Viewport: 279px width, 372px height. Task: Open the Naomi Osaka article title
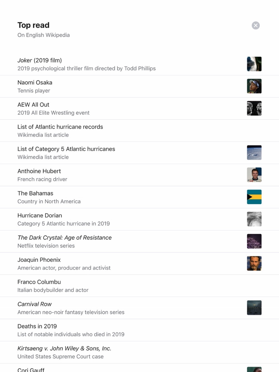pos(35,83)
